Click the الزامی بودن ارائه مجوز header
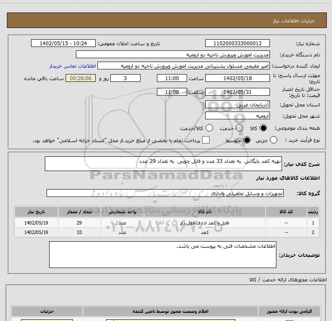 pos(289,311)
